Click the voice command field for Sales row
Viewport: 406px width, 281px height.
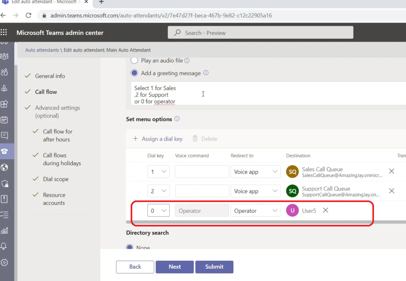click(x=202, y=172)
